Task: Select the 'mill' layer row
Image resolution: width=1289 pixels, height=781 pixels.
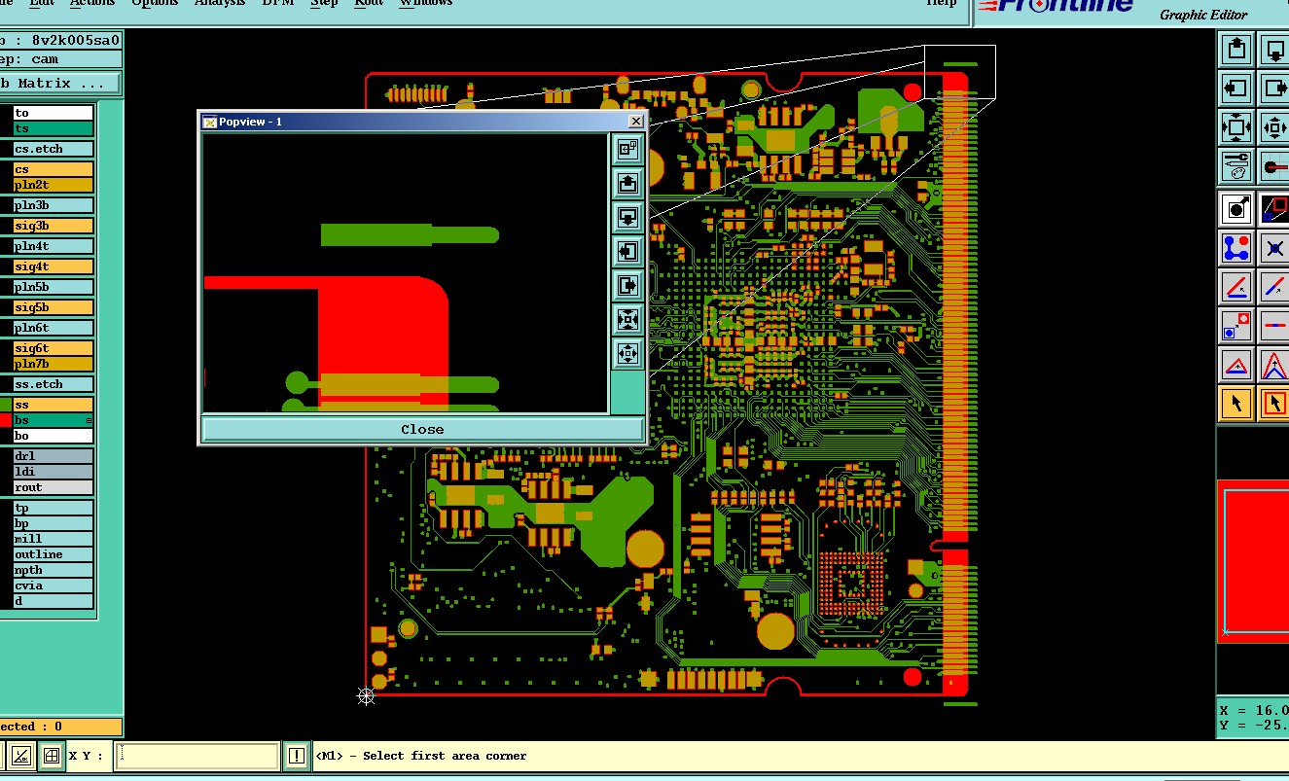Action: pyautogui.click(x=53, y=539)
